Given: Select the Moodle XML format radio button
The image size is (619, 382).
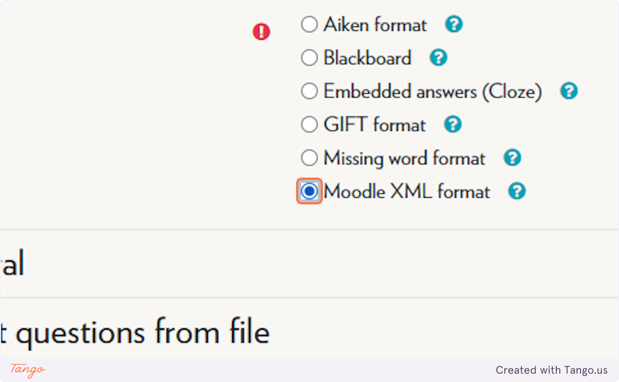Looking at the screenshot, I should click(309, 192).
